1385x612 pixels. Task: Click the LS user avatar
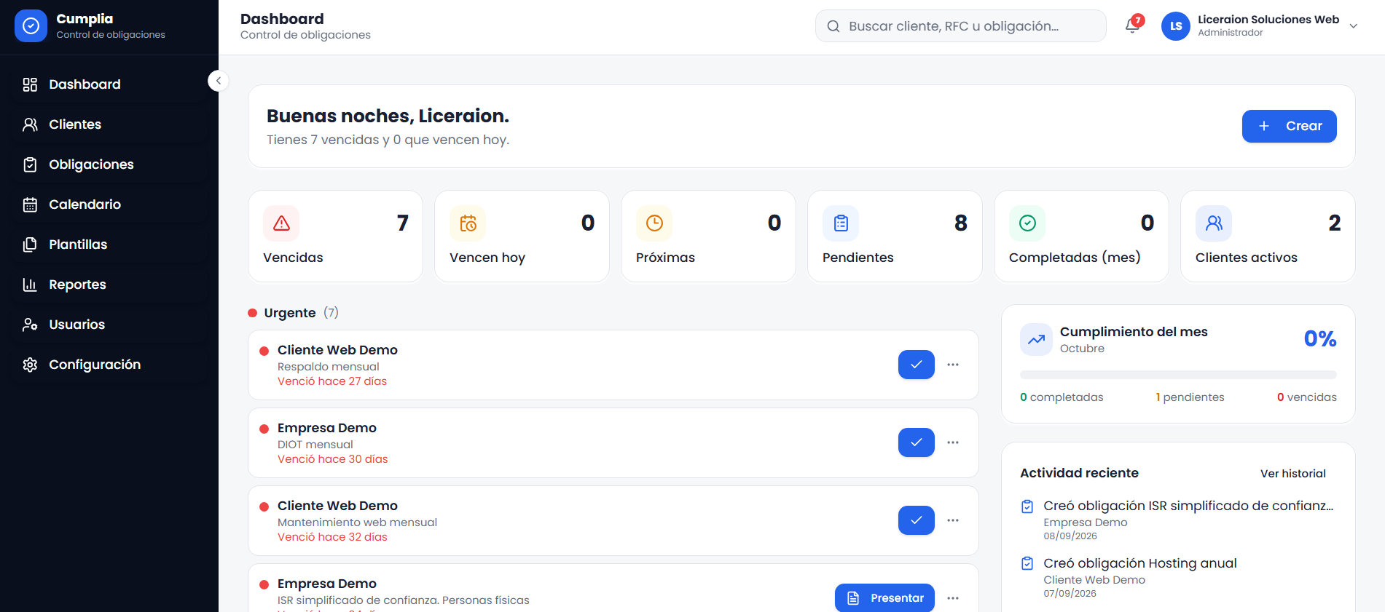pyautogui.click(x=1175, y=26)
